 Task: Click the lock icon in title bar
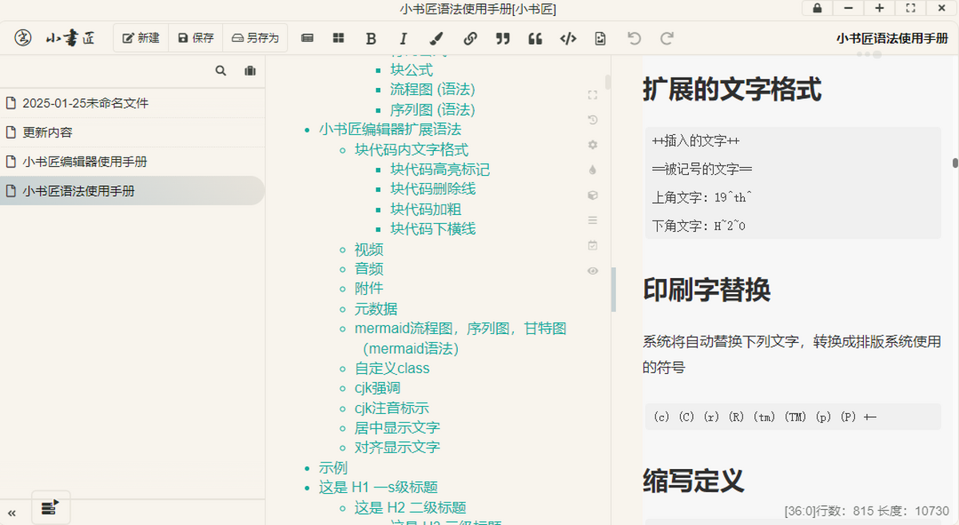click(817, 8)
